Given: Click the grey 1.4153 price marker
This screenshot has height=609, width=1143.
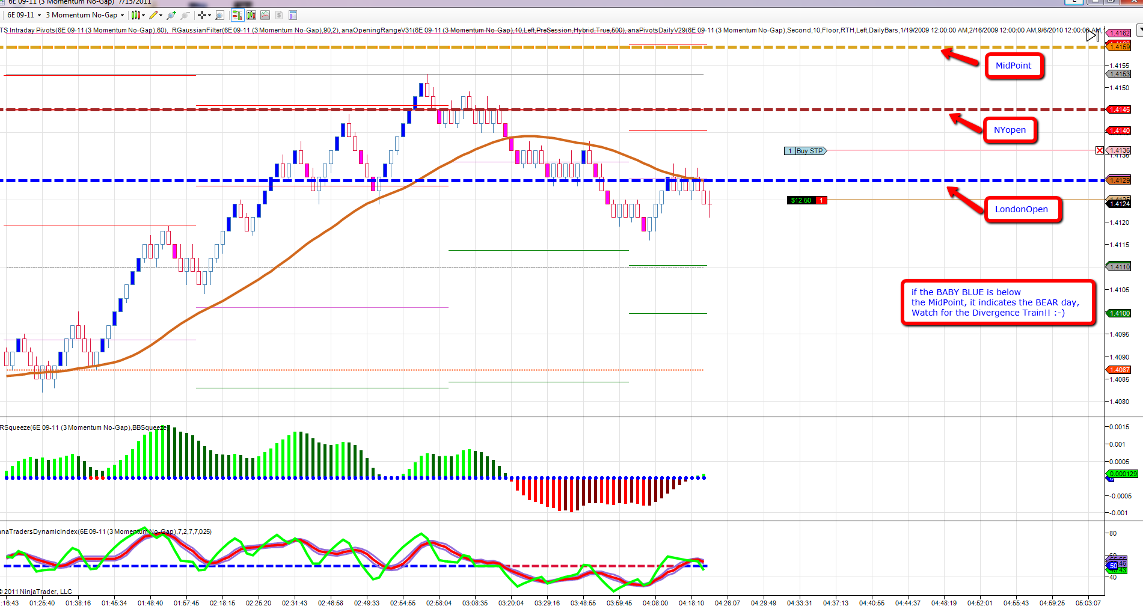Looking at the screenshot, I should pyautogui.click(x=1119, y=74).
